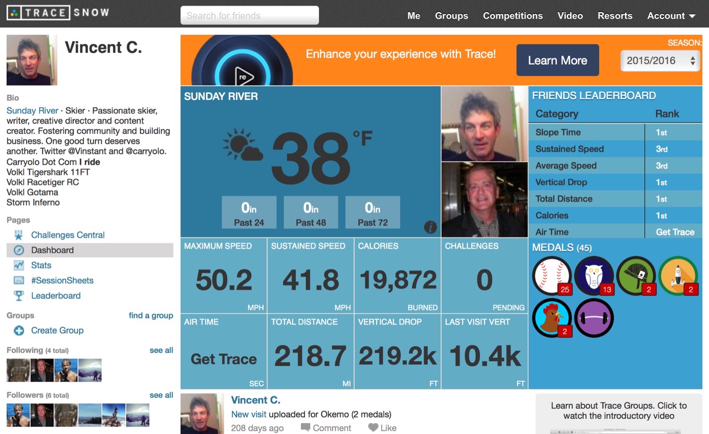Screen dimensions: 709x434
Task: Navigate to Resorts
Action: pos(615,16)
